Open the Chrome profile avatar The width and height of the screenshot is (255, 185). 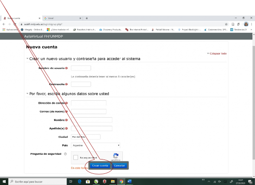(246, 24)
